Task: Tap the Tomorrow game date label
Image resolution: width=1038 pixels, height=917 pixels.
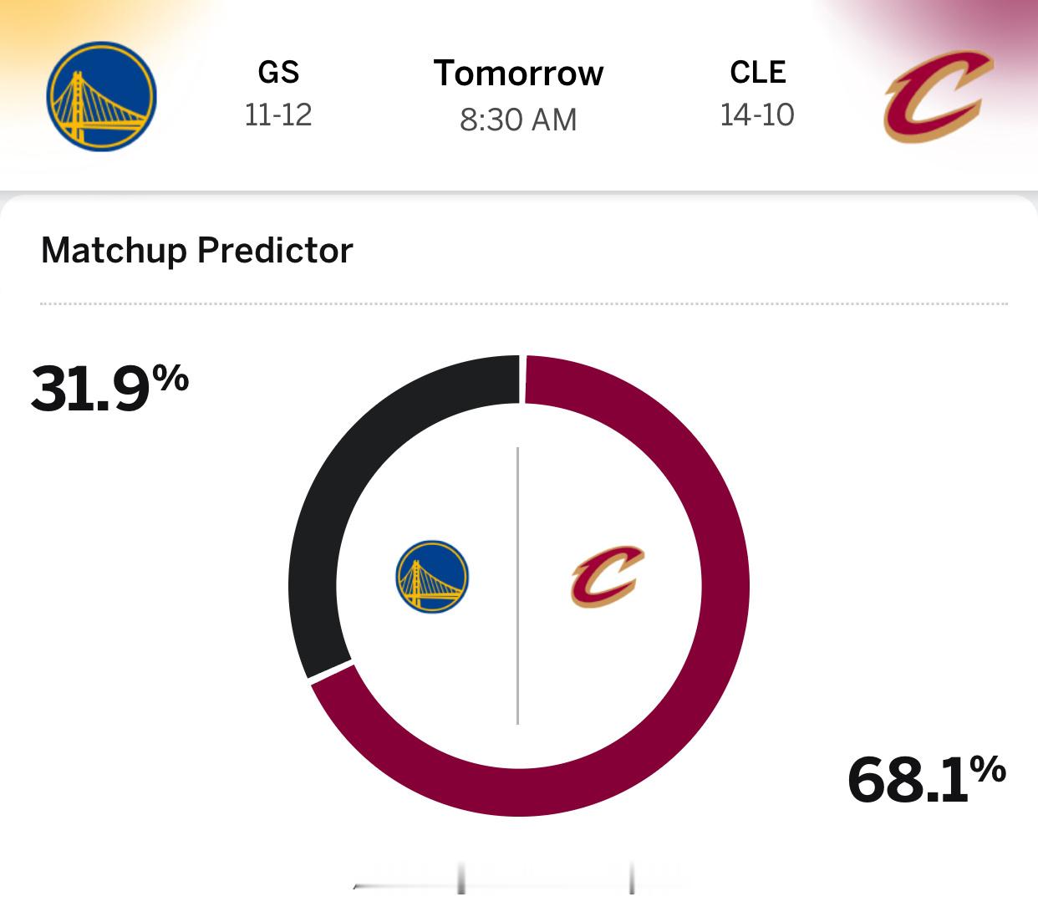Action: pyautogui.click(x=518, y=74)
